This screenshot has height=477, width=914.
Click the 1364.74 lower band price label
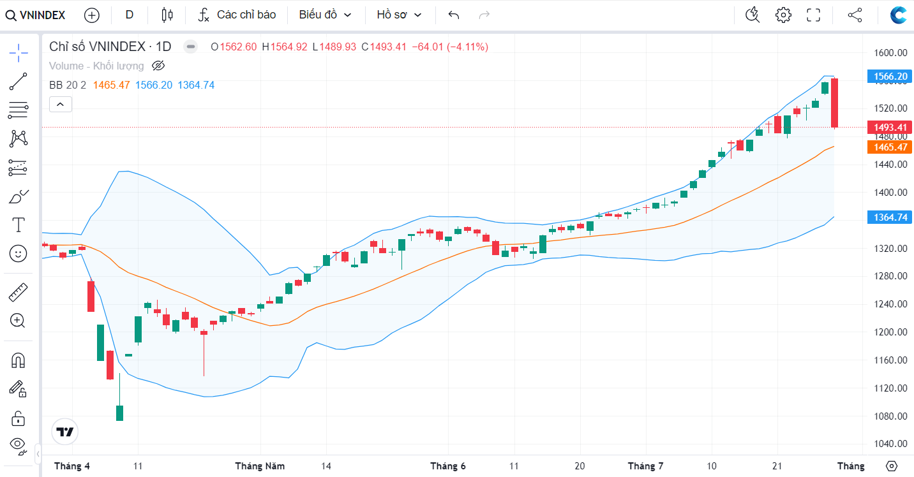[x=890, y=217]
